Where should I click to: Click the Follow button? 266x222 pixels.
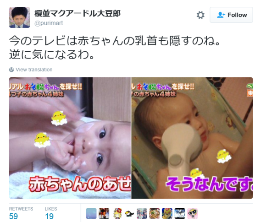click(231, 15)
